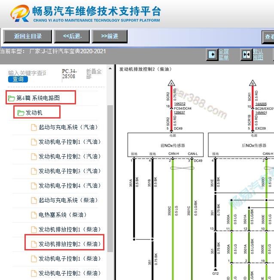Screen dimensions: 274x280
Task: Open 发动机电子控制1（汽油）page
Action: point(70,142)
